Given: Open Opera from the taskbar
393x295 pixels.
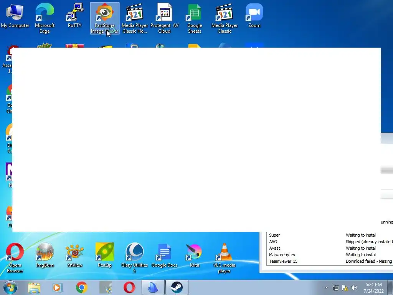Looking at the screenshot, I should tap(129, 287).
